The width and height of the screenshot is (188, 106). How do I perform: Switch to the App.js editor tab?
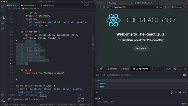click(11, 5)
